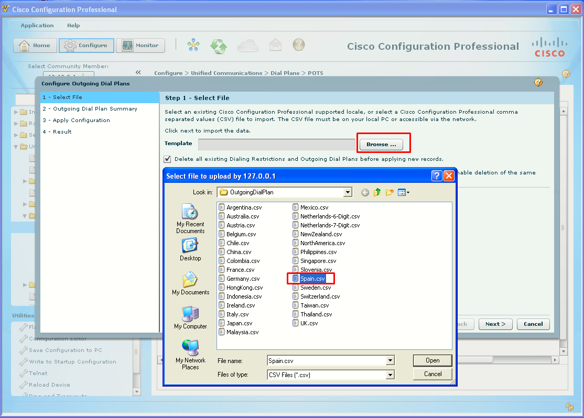This screenshot has width=584, height=418.
Task: Open the Configure view
Action: (x=86, y=46)
